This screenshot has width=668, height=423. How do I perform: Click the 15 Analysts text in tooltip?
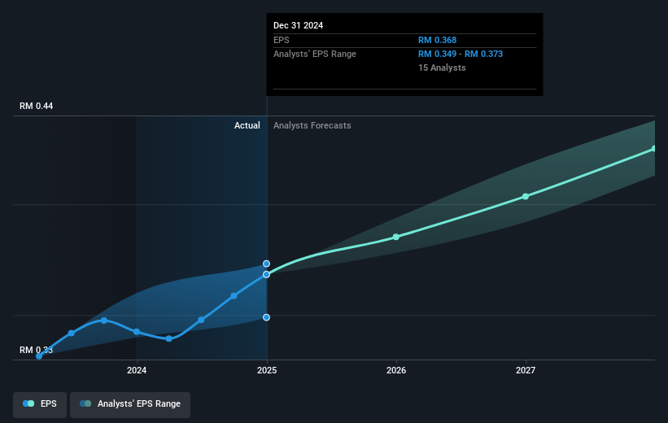coord(442,68)
